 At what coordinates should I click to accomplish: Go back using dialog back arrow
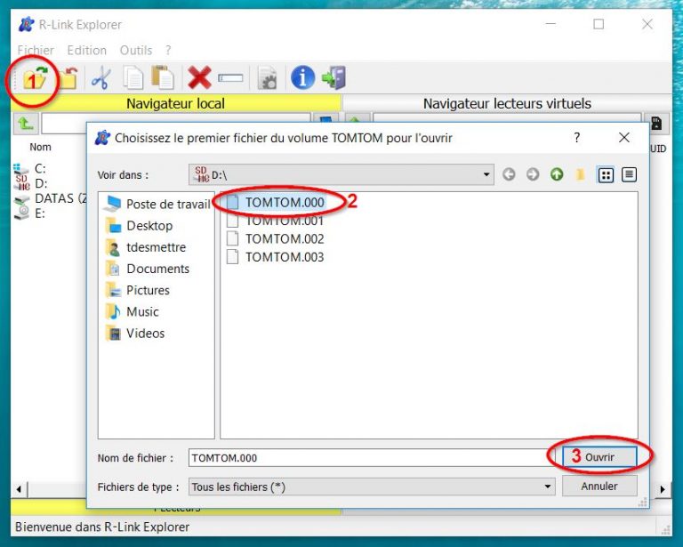coord(509,175)
